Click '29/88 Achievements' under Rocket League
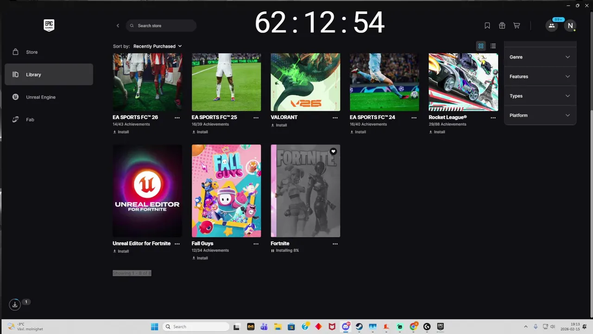The image size is (593, 334). 447,124
